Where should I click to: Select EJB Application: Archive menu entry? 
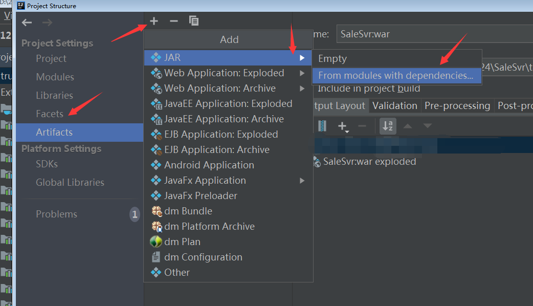point(228,149)
